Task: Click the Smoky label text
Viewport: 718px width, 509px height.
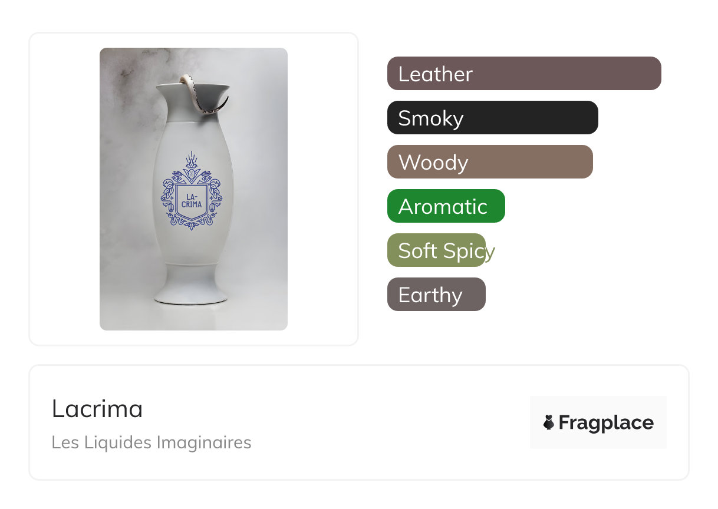Action: (431, 119)
